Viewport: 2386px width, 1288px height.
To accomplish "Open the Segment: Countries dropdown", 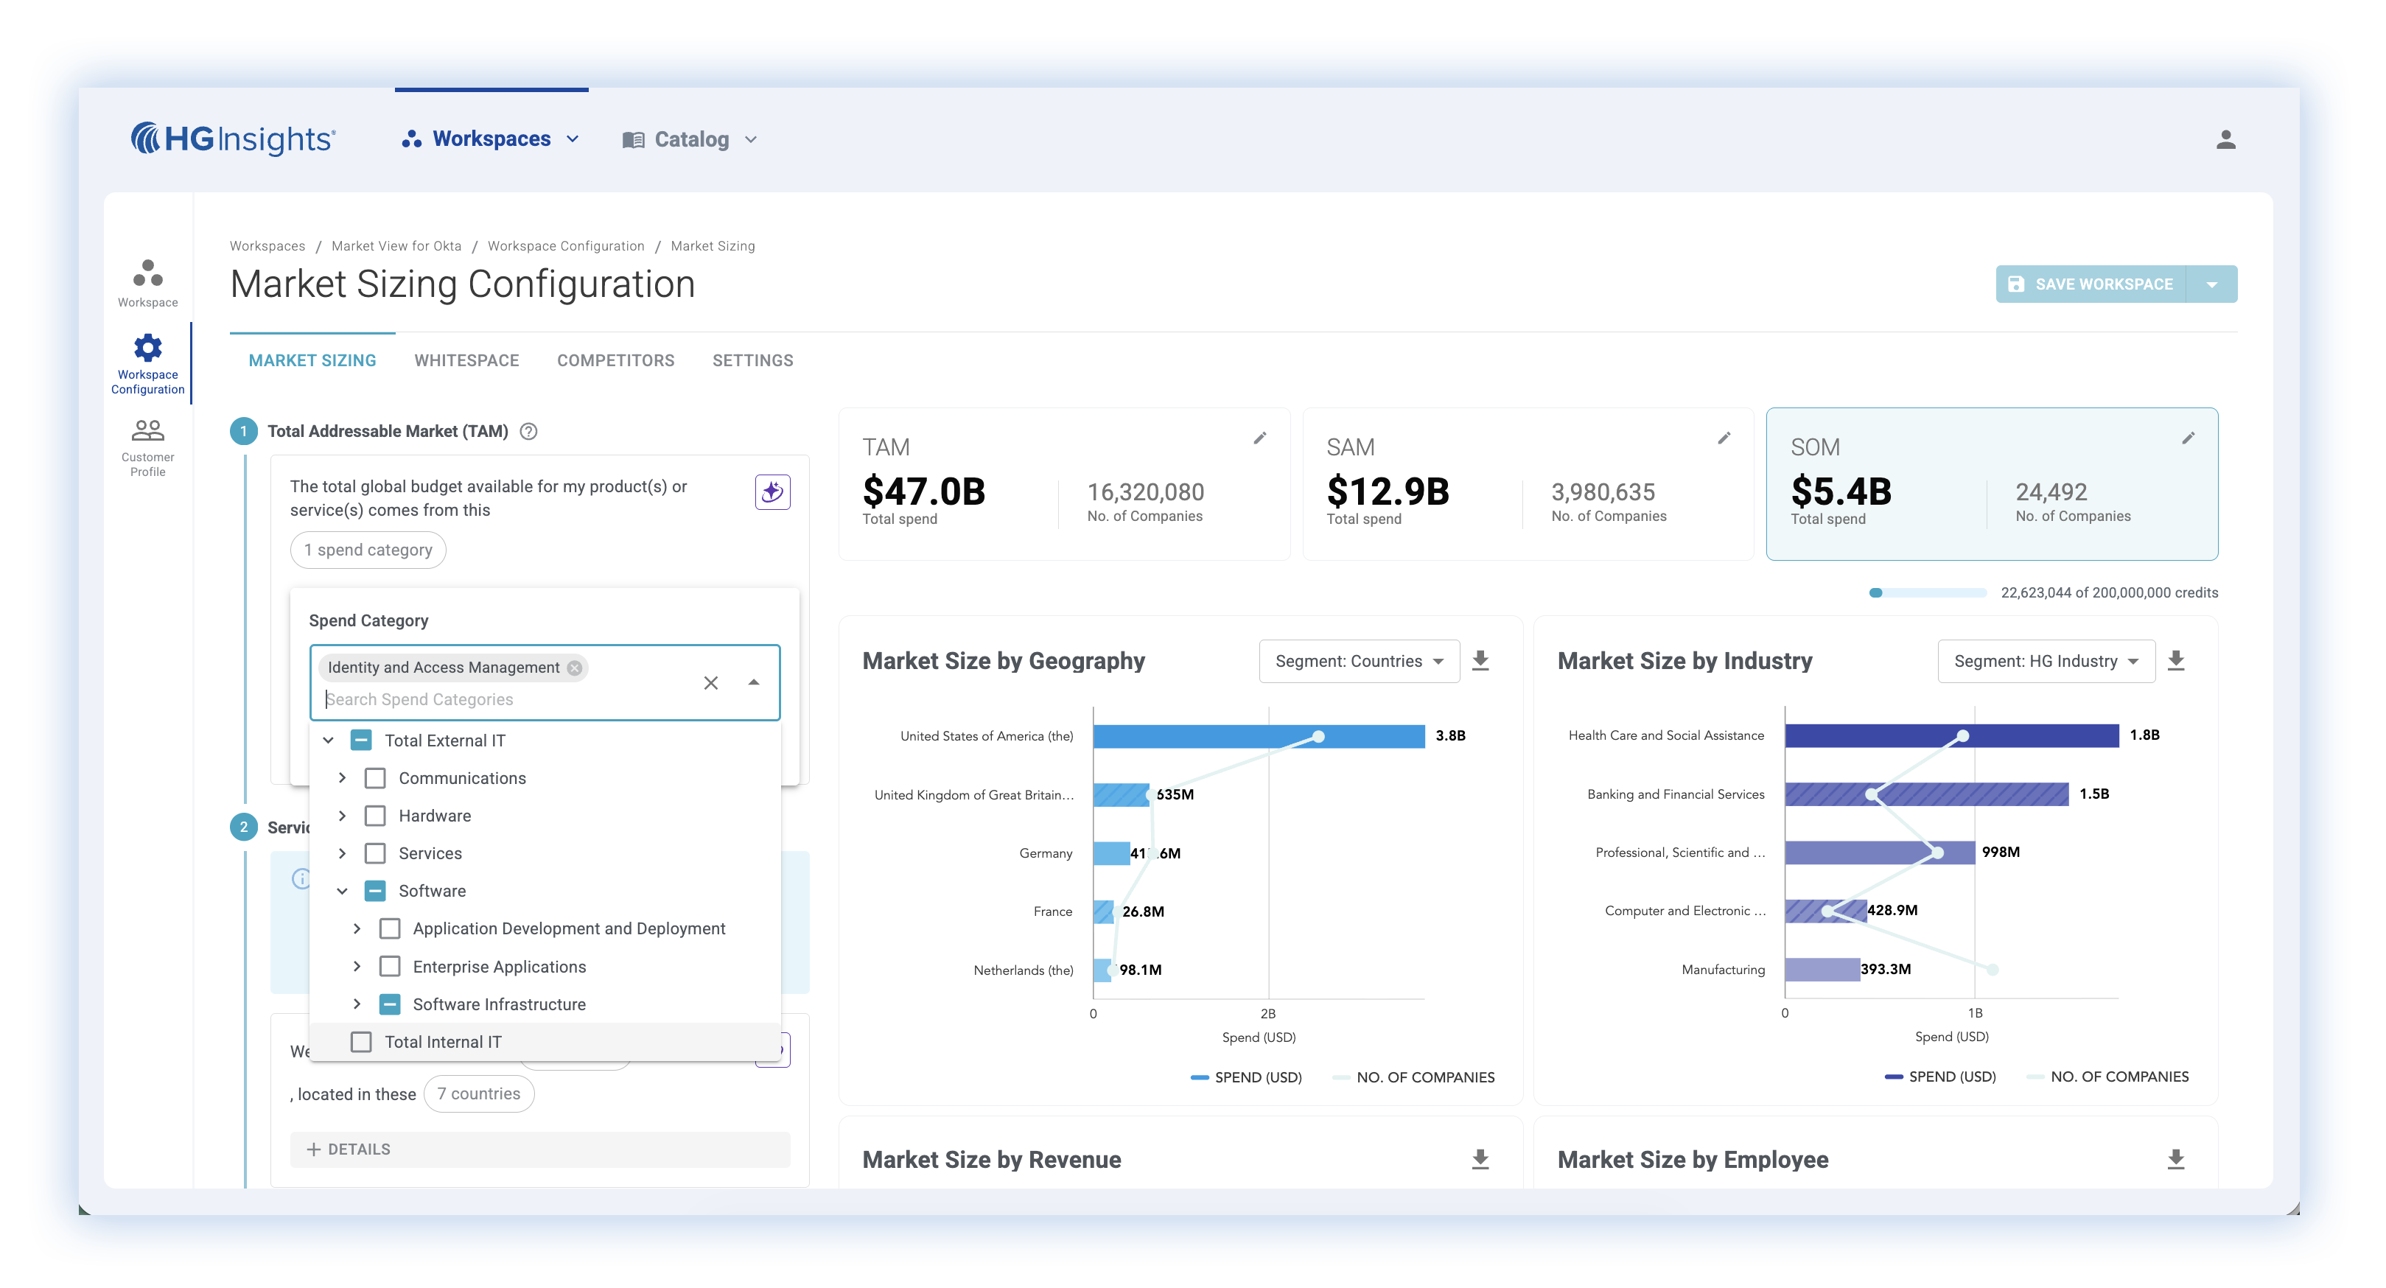I will tap(1358, 661).
